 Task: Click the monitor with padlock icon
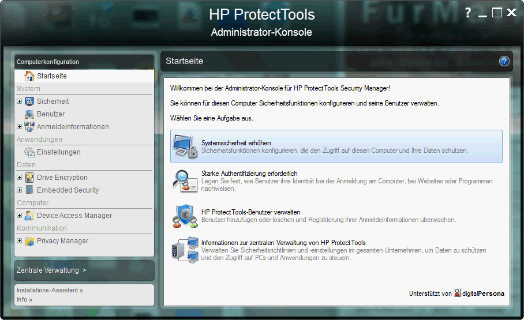[x=185, y=146]
